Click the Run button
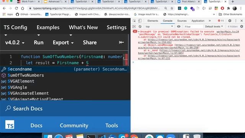This screenshot has height=138, width=245. [x=39, y=43]
